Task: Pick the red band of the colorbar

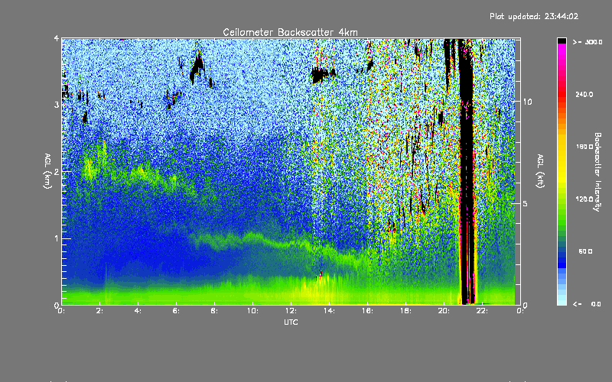Action: [x=562, y=93]
